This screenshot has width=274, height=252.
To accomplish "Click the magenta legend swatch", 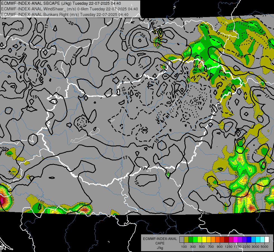I will click(236, 239).
